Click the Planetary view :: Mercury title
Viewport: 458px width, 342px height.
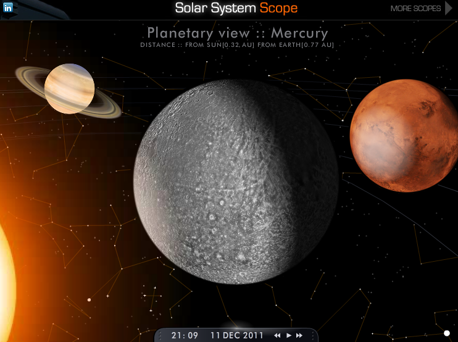point(238,33)
